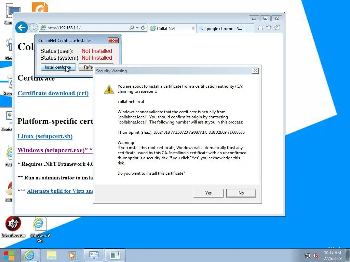Click the network tray icon
Viewport: 350px width, 262px height.
tap(307, 256)
